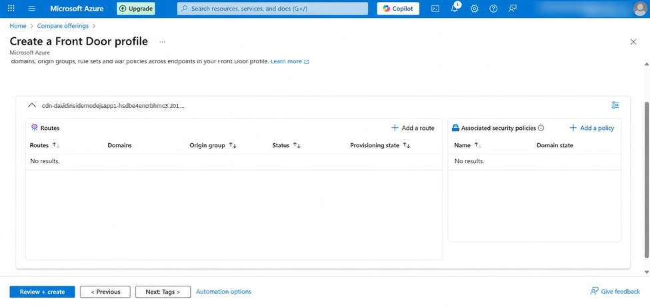Screen dimensions: 650x307
Task: Sort by Status column
Action: point(287,145)
